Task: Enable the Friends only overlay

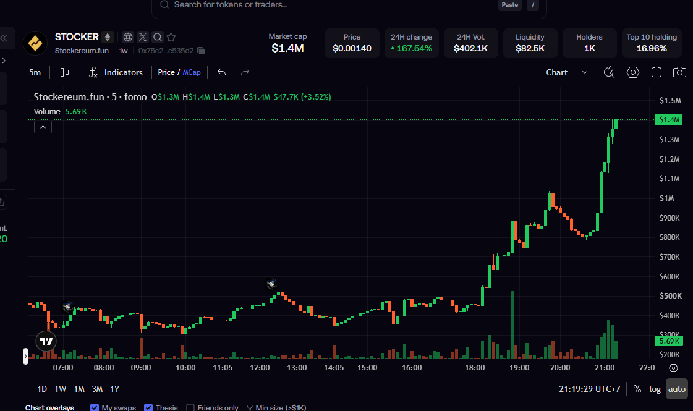Action: [190, 407]
